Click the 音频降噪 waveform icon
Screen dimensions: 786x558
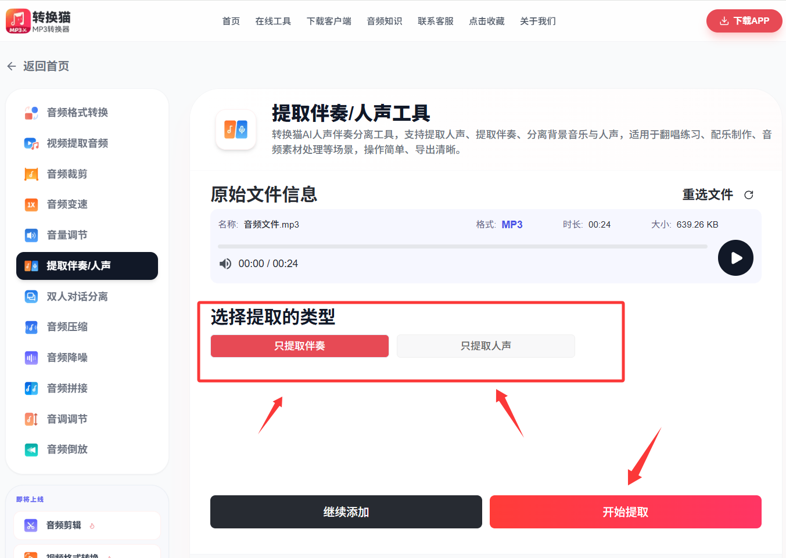[31, 358]
